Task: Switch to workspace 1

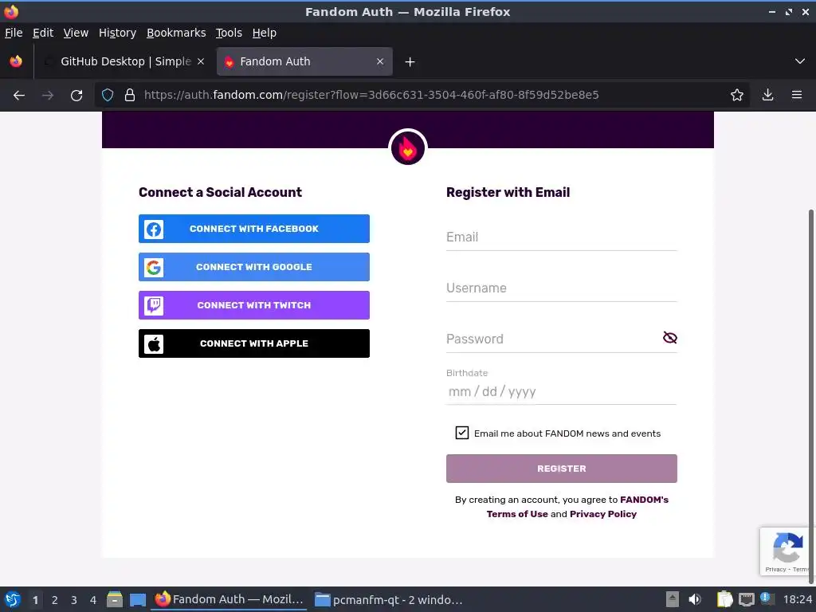Action: [35, 600]
